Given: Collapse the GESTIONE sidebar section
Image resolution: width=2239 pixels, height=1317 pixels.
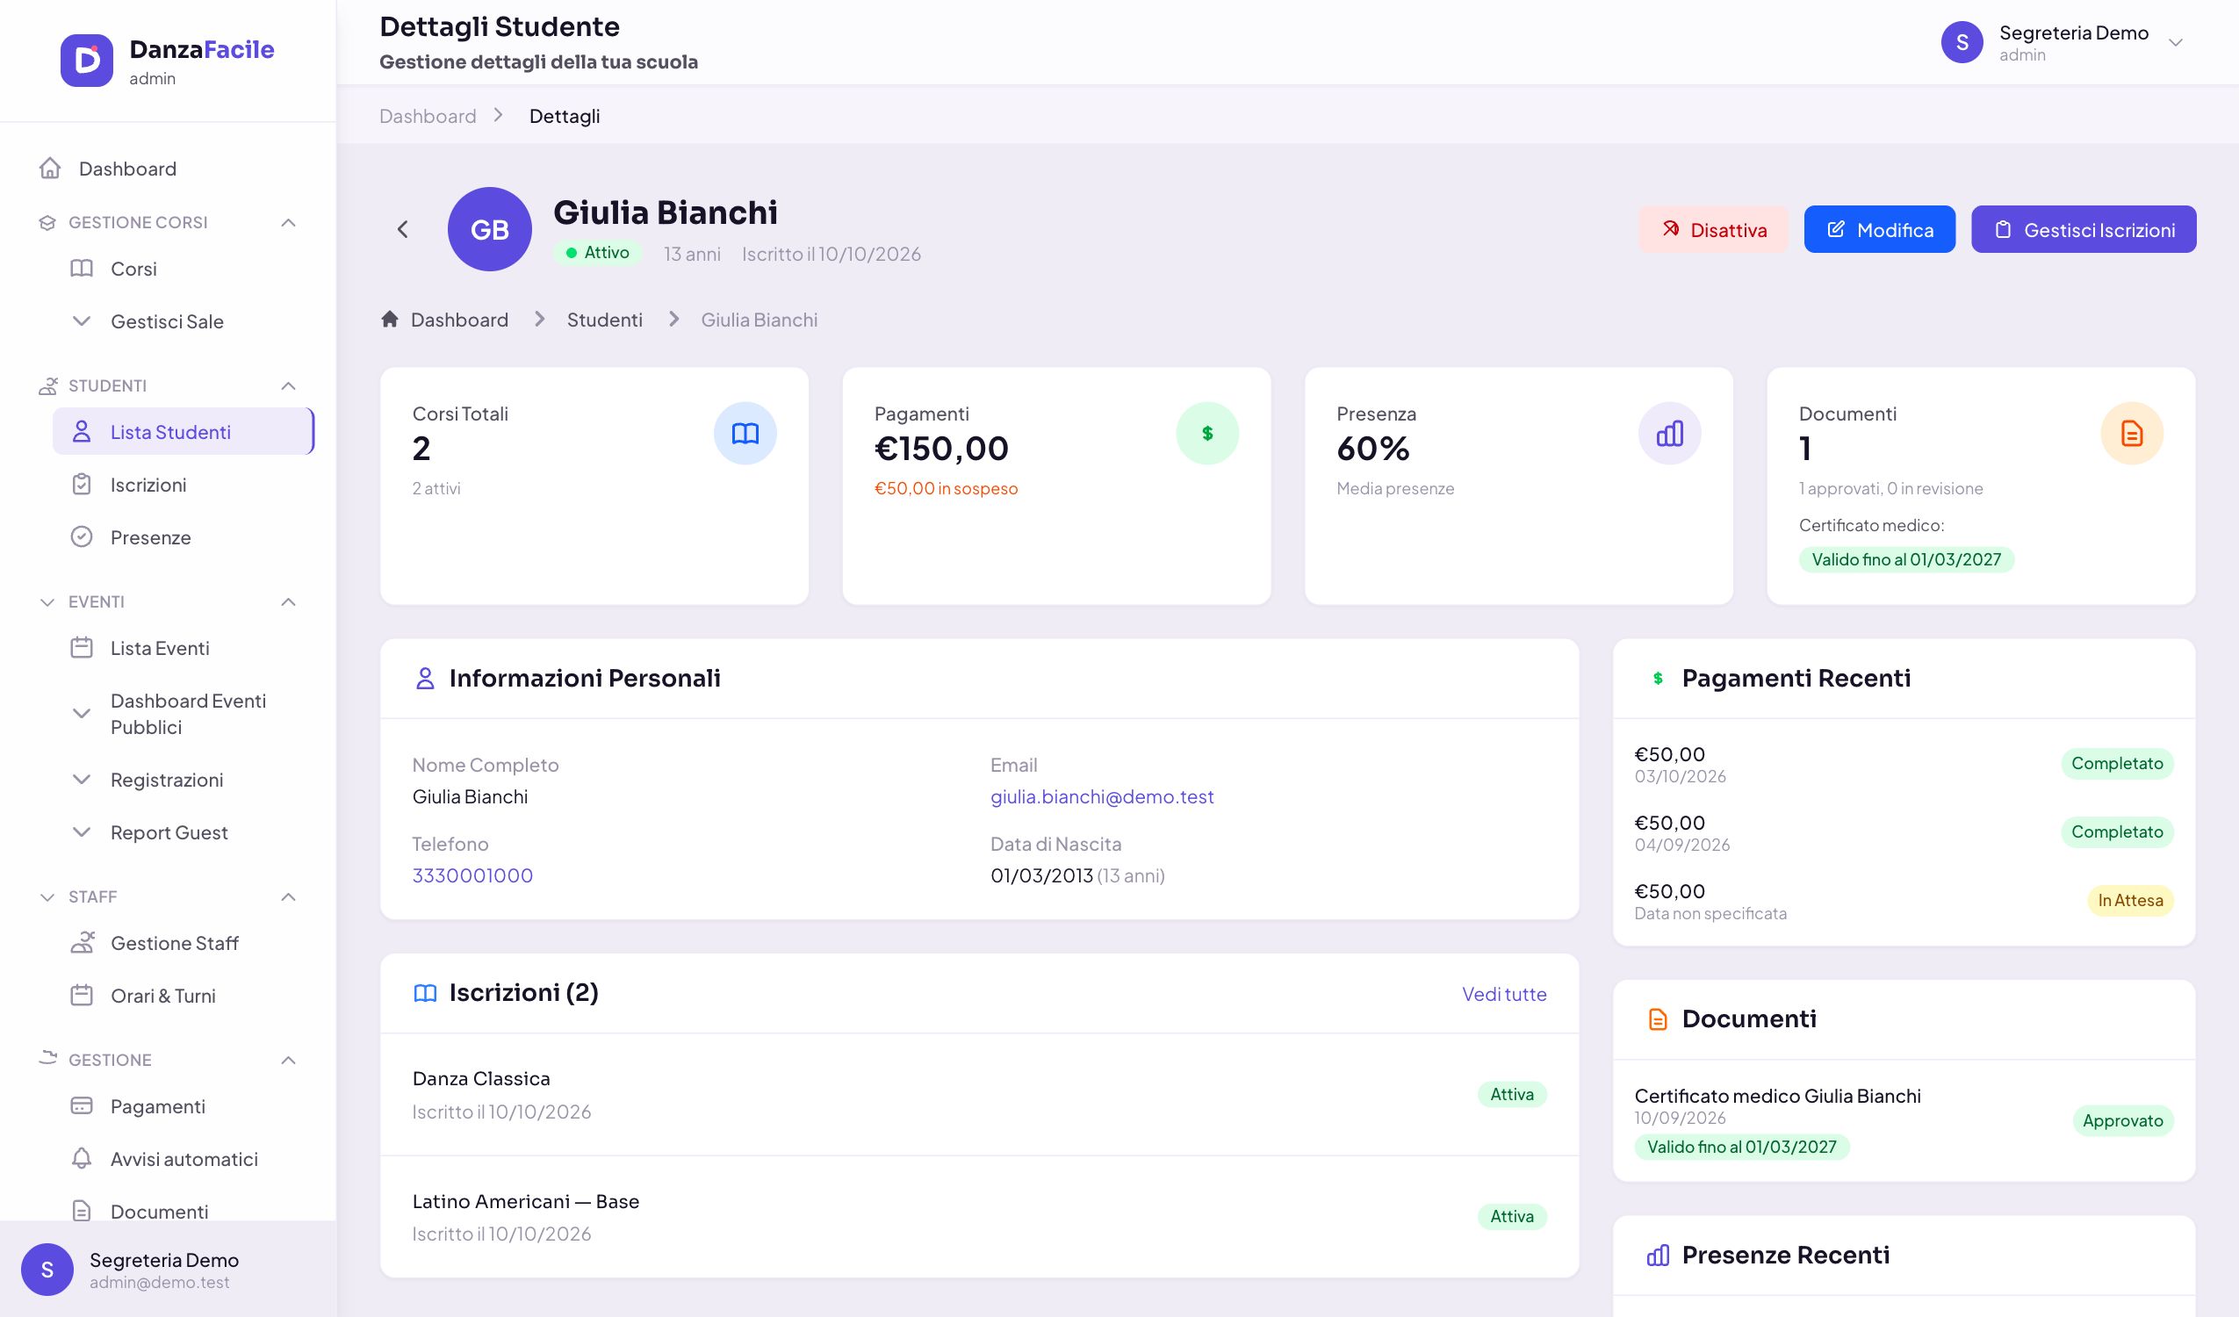Looking at the screenshot, I should [x=288, y=1060].
